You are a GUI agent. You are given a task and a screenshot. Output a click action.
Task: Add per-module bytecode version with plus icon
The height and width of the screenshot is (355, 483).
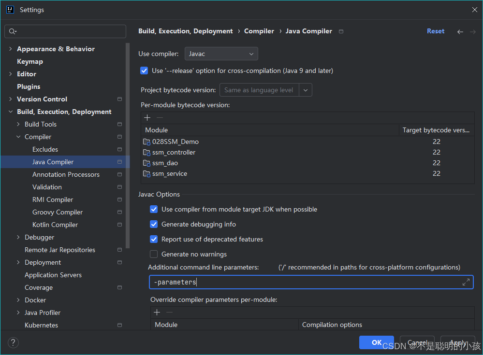pos(147,117)
